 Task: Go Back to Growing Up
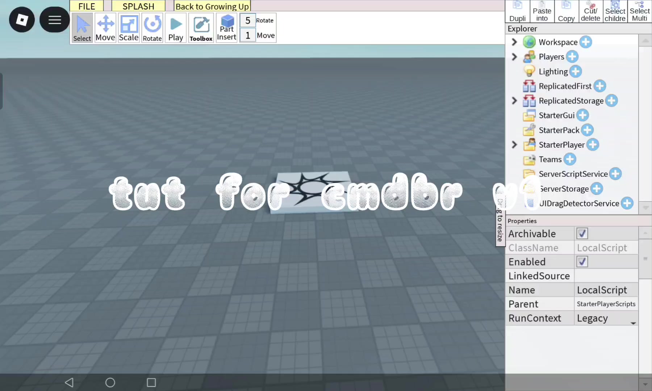click(212, 6)
